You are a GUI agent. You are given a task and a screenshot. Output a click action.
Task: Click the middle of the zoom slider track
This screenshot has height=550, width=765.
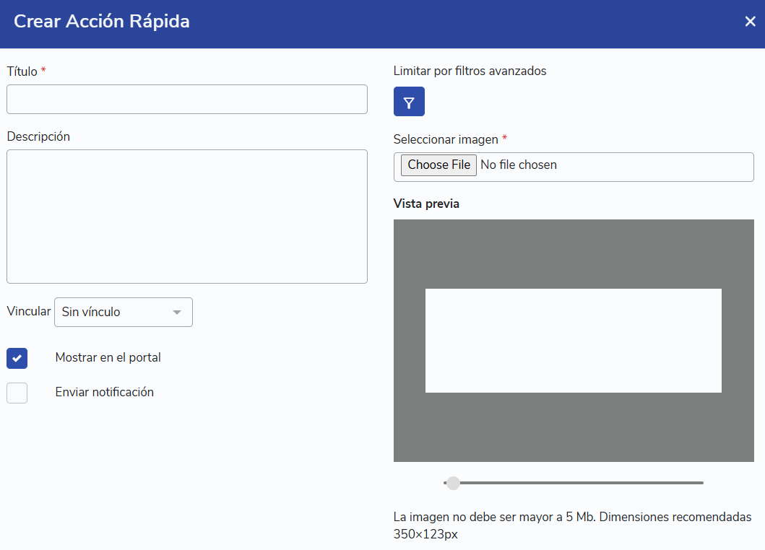[574, 483]
